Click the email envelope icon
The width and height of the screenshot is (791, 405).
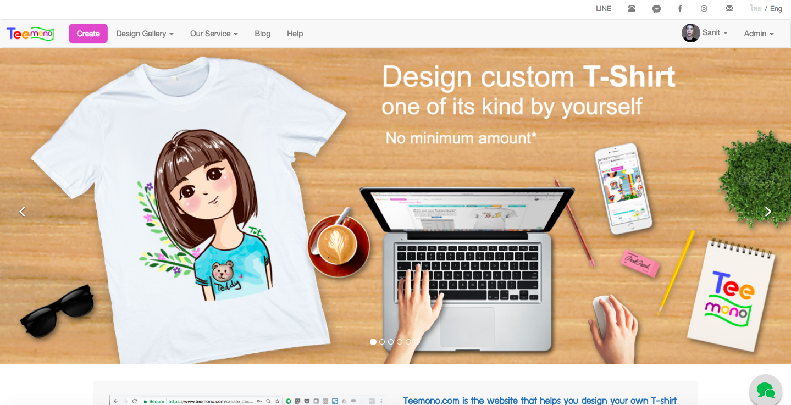click(729, 8)
